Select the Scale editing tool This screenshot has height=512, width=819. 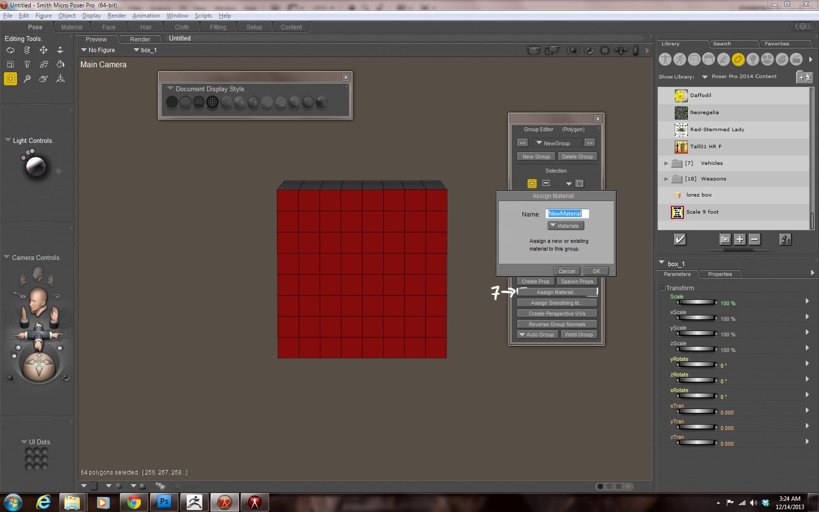[x=10, y=64]
